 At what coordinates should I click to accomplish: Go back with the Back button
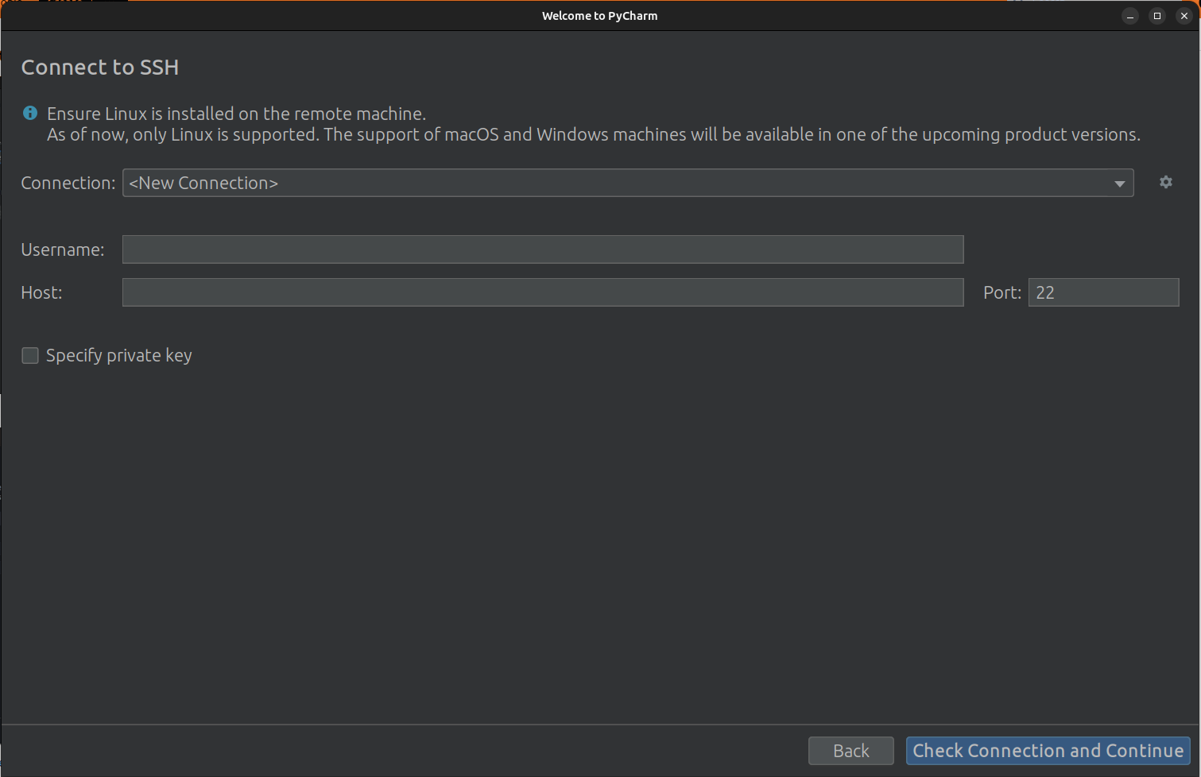point(850,751)
